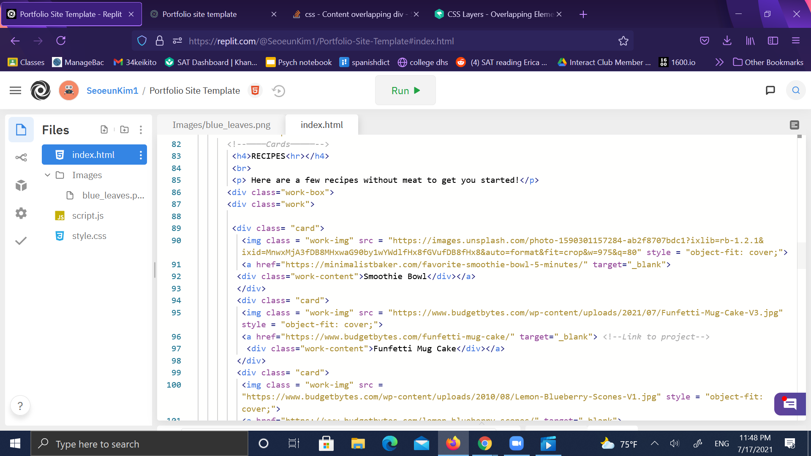Open index.html file options three dots
Image resolution: width=811 pixels, height=456 pixels.
tap(141, 155)
